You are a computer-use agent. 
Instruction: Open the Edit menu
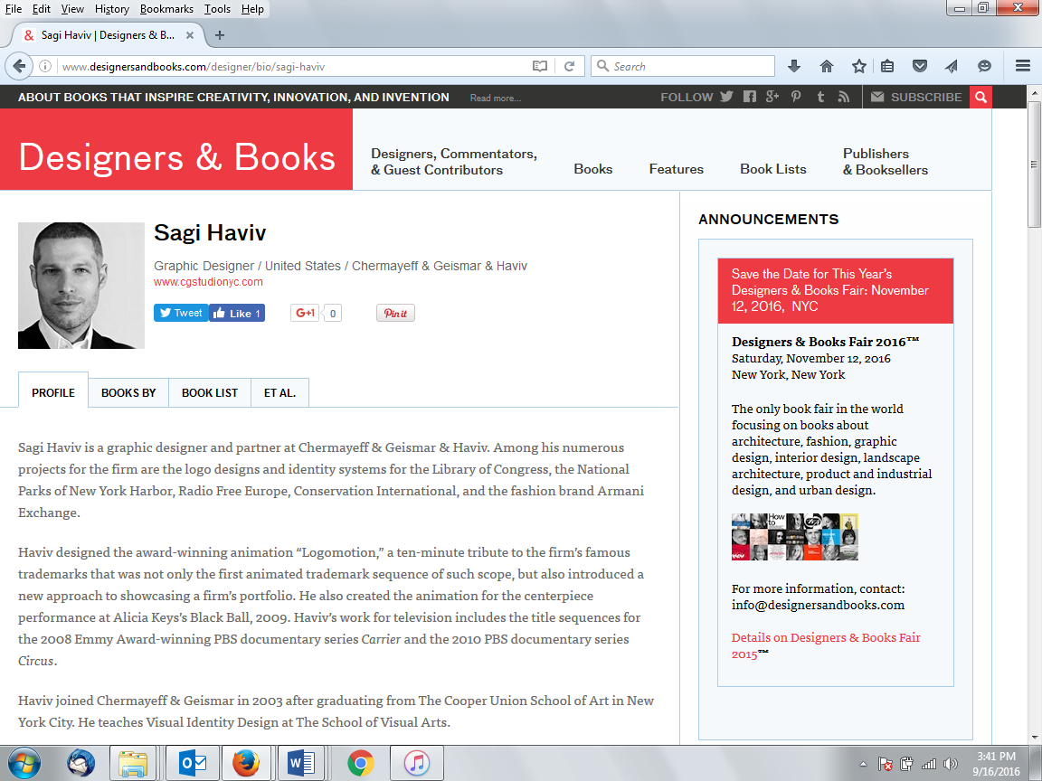point(42,9)
